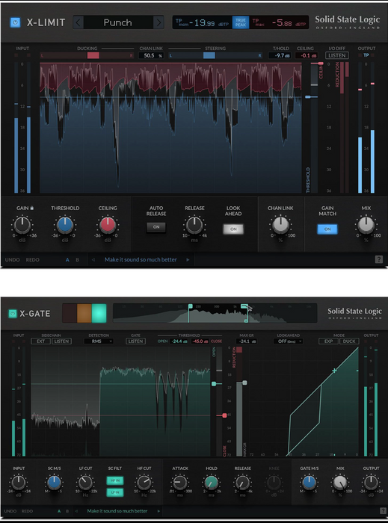The height and width of the screenshot is (523, 388).
Task: Click the X-Gate Release knob
Action: [242, 483]
